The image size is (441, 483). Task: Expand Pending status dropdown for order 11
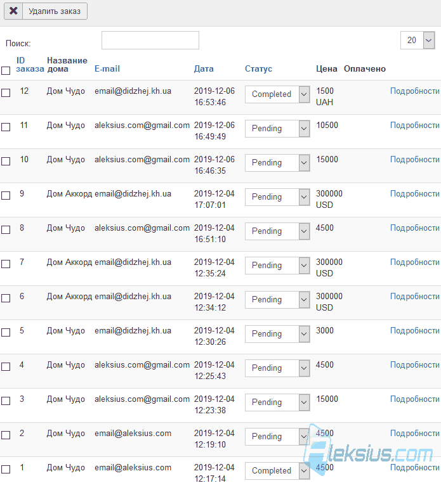277,129
